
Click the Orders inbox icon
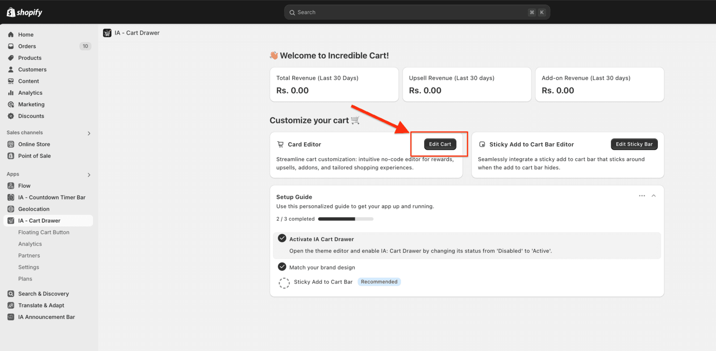pos(11,46)
